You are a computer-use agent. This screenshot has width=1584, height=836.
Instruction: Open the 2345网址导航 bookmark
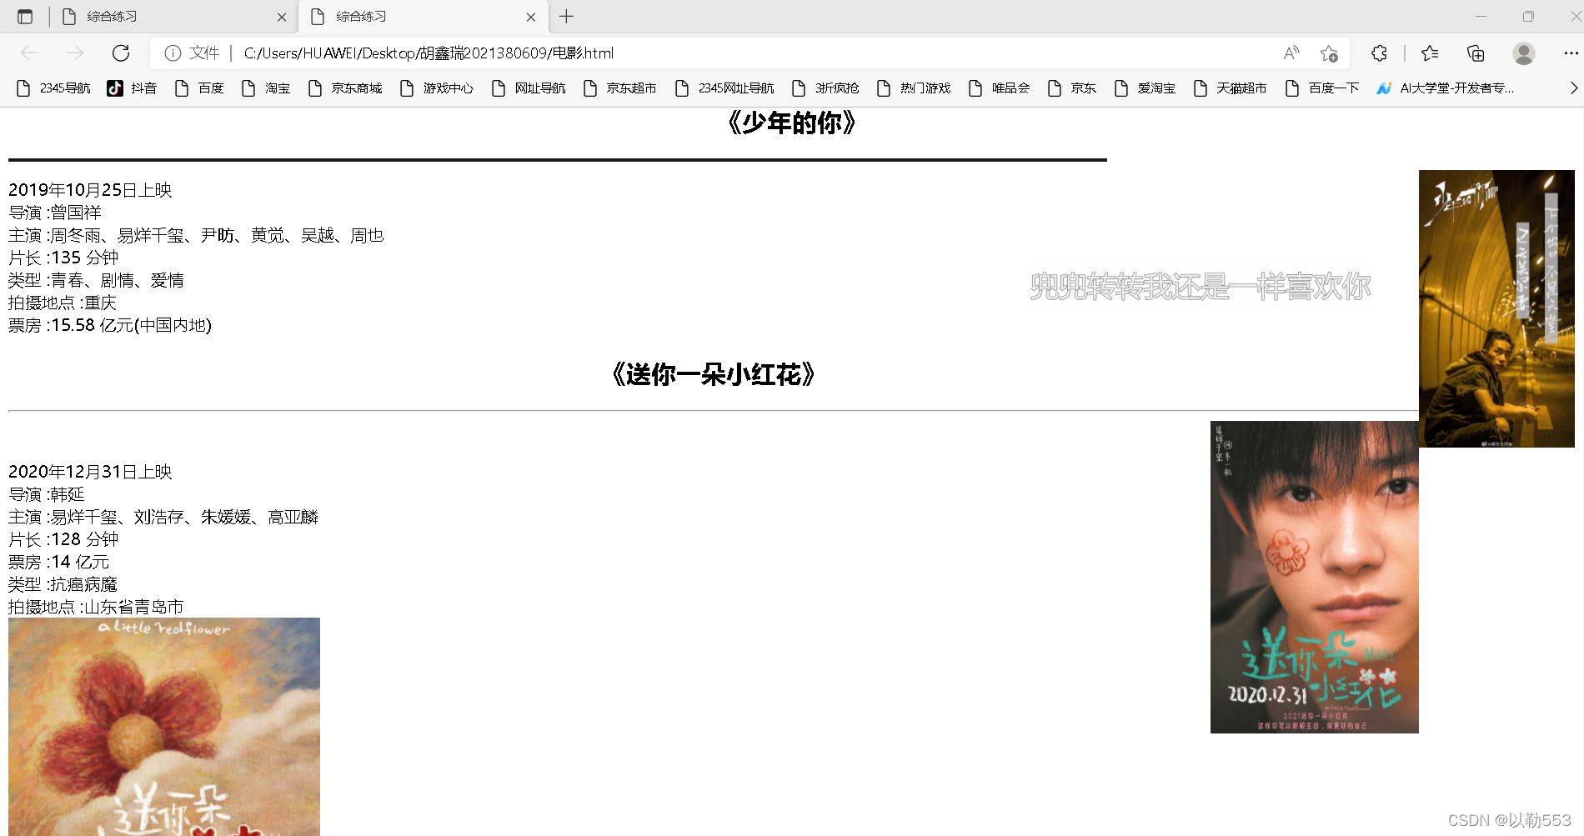click(x=724, y=88)
